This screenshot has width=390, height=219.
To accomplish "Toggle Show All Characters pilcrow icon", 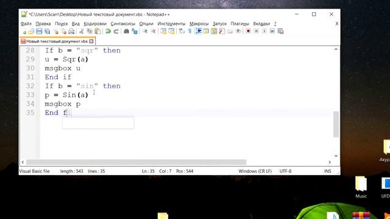I will tap(190, 31).
